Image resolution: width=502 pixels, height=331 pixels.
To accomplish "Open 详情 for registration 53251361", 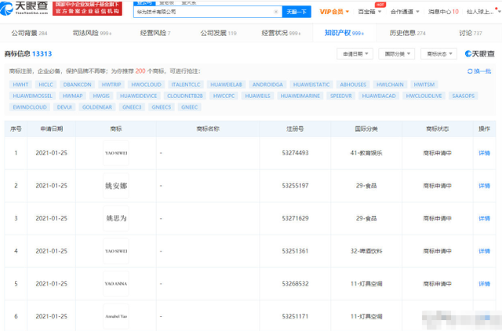I will pyautogui.click(x=485, y=251).
